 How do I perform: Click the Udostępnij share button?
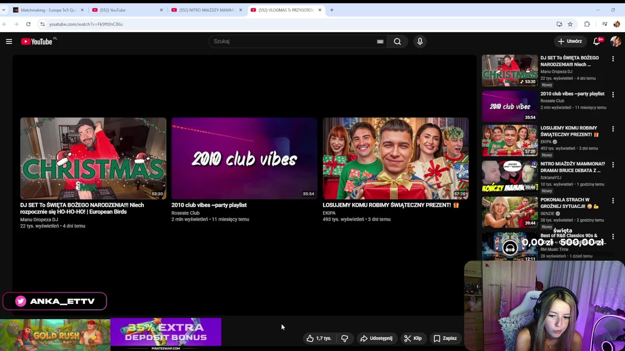tap(376, 338)
